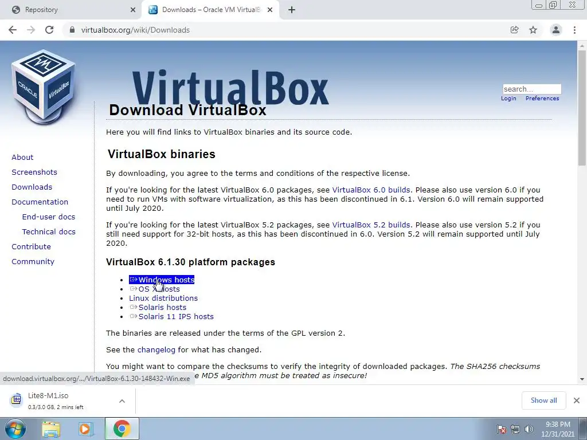Download the Windows hosts package
The image size is (587, 440).
coord(162,280)
